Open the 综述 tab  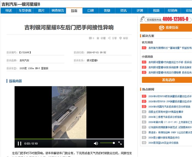[9, 10]
